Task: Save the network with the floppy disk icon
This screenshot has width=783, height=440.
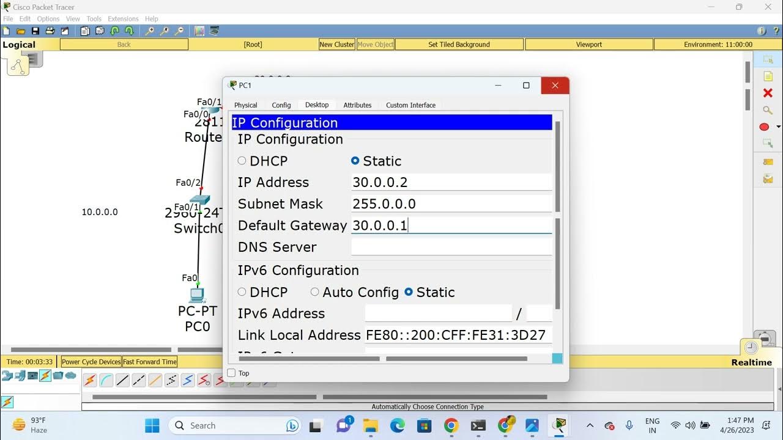Action: click(x=35, y=31)
